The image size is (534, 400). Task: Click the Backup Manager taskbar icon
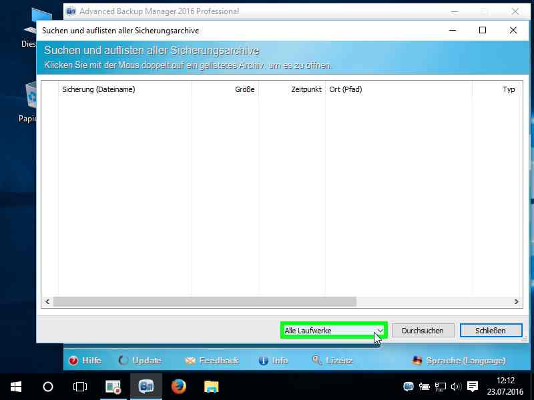(146, 387)
